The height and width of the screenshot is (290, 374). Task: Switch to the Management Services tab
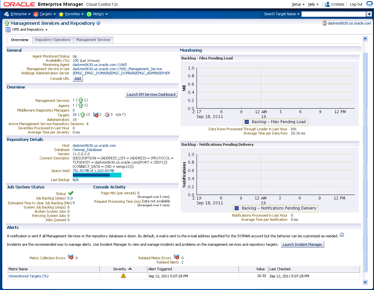point(93,40)
